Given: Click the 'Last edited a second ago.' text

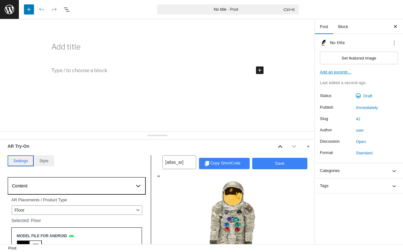Looking at the screenshot, I should coord(343,83).
